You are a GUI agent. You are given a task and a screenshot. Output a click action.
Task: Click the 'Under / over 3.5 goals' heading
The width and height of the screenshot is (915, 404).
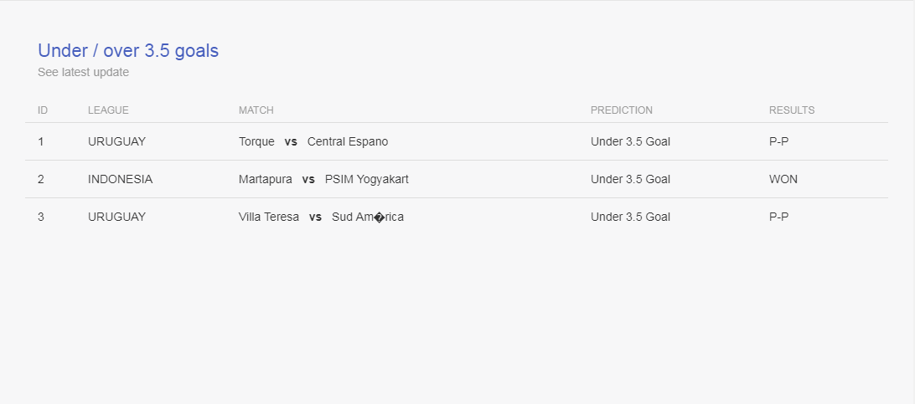[x=128, y=51]
